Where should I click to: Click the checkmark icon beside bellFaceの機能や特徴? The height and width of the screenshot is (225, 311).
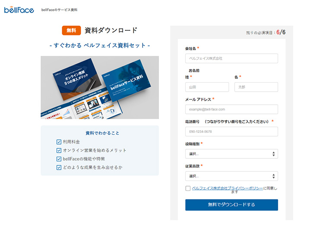[59, 159]
